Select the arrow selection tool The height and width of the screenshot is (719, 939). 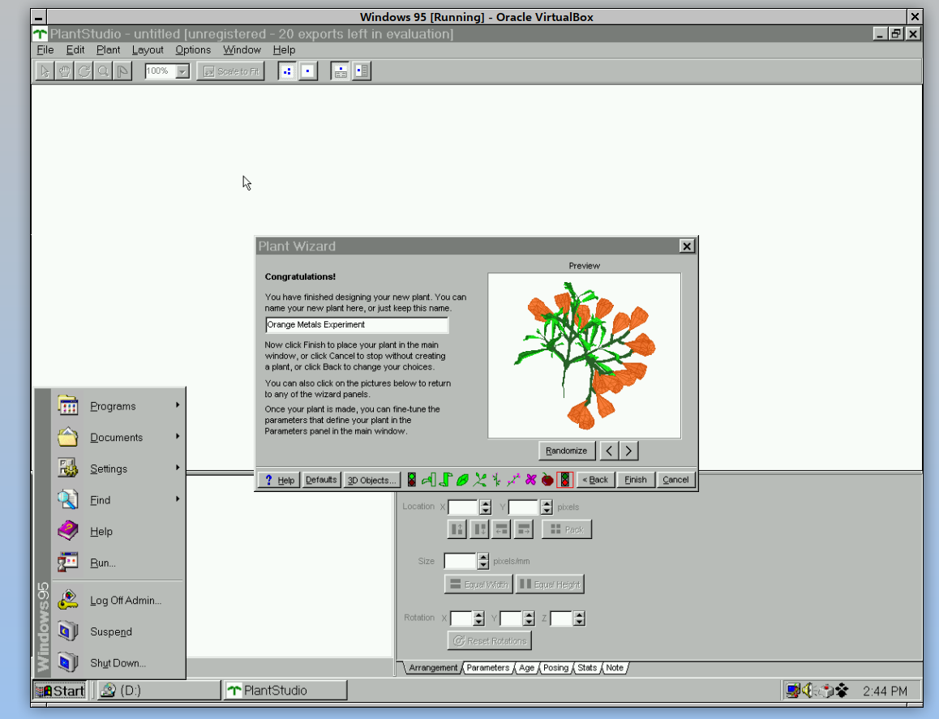click(x=45, y=71)
